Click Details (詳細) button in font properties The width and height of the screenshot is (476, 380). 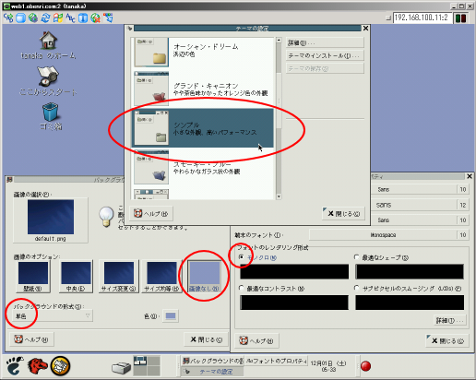(x=450, y=320)
